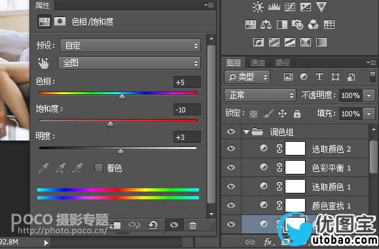Click the Hue/Saturation adjustment icon in Properties
The width and height of the screenshot is (379, 249).
45,22
